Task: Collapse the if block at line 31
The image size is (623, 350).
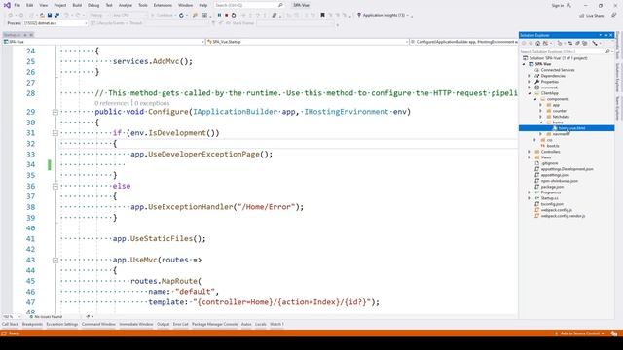Action: (55, 133)
